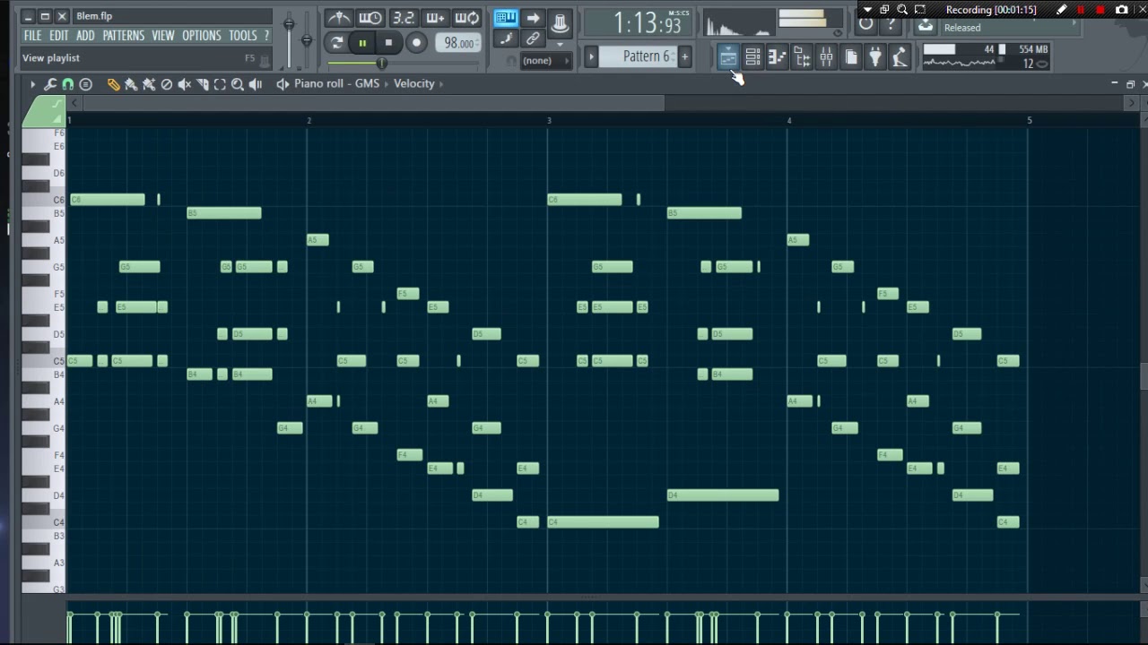
Task: Add new pattern with plus button
Action: coord(684,56)
